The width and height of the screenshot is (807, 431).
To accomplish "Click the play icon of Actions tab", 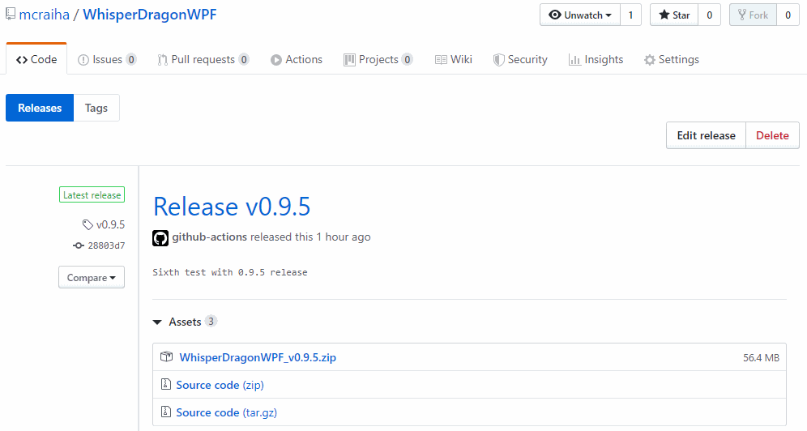I will tap(275, 60).
